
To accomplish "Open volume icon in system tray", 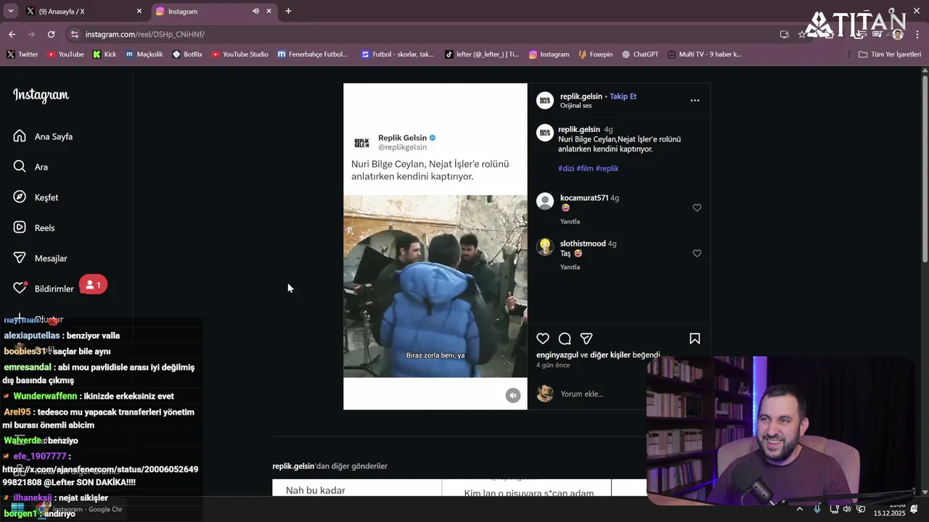I will [x=846, y=509].
